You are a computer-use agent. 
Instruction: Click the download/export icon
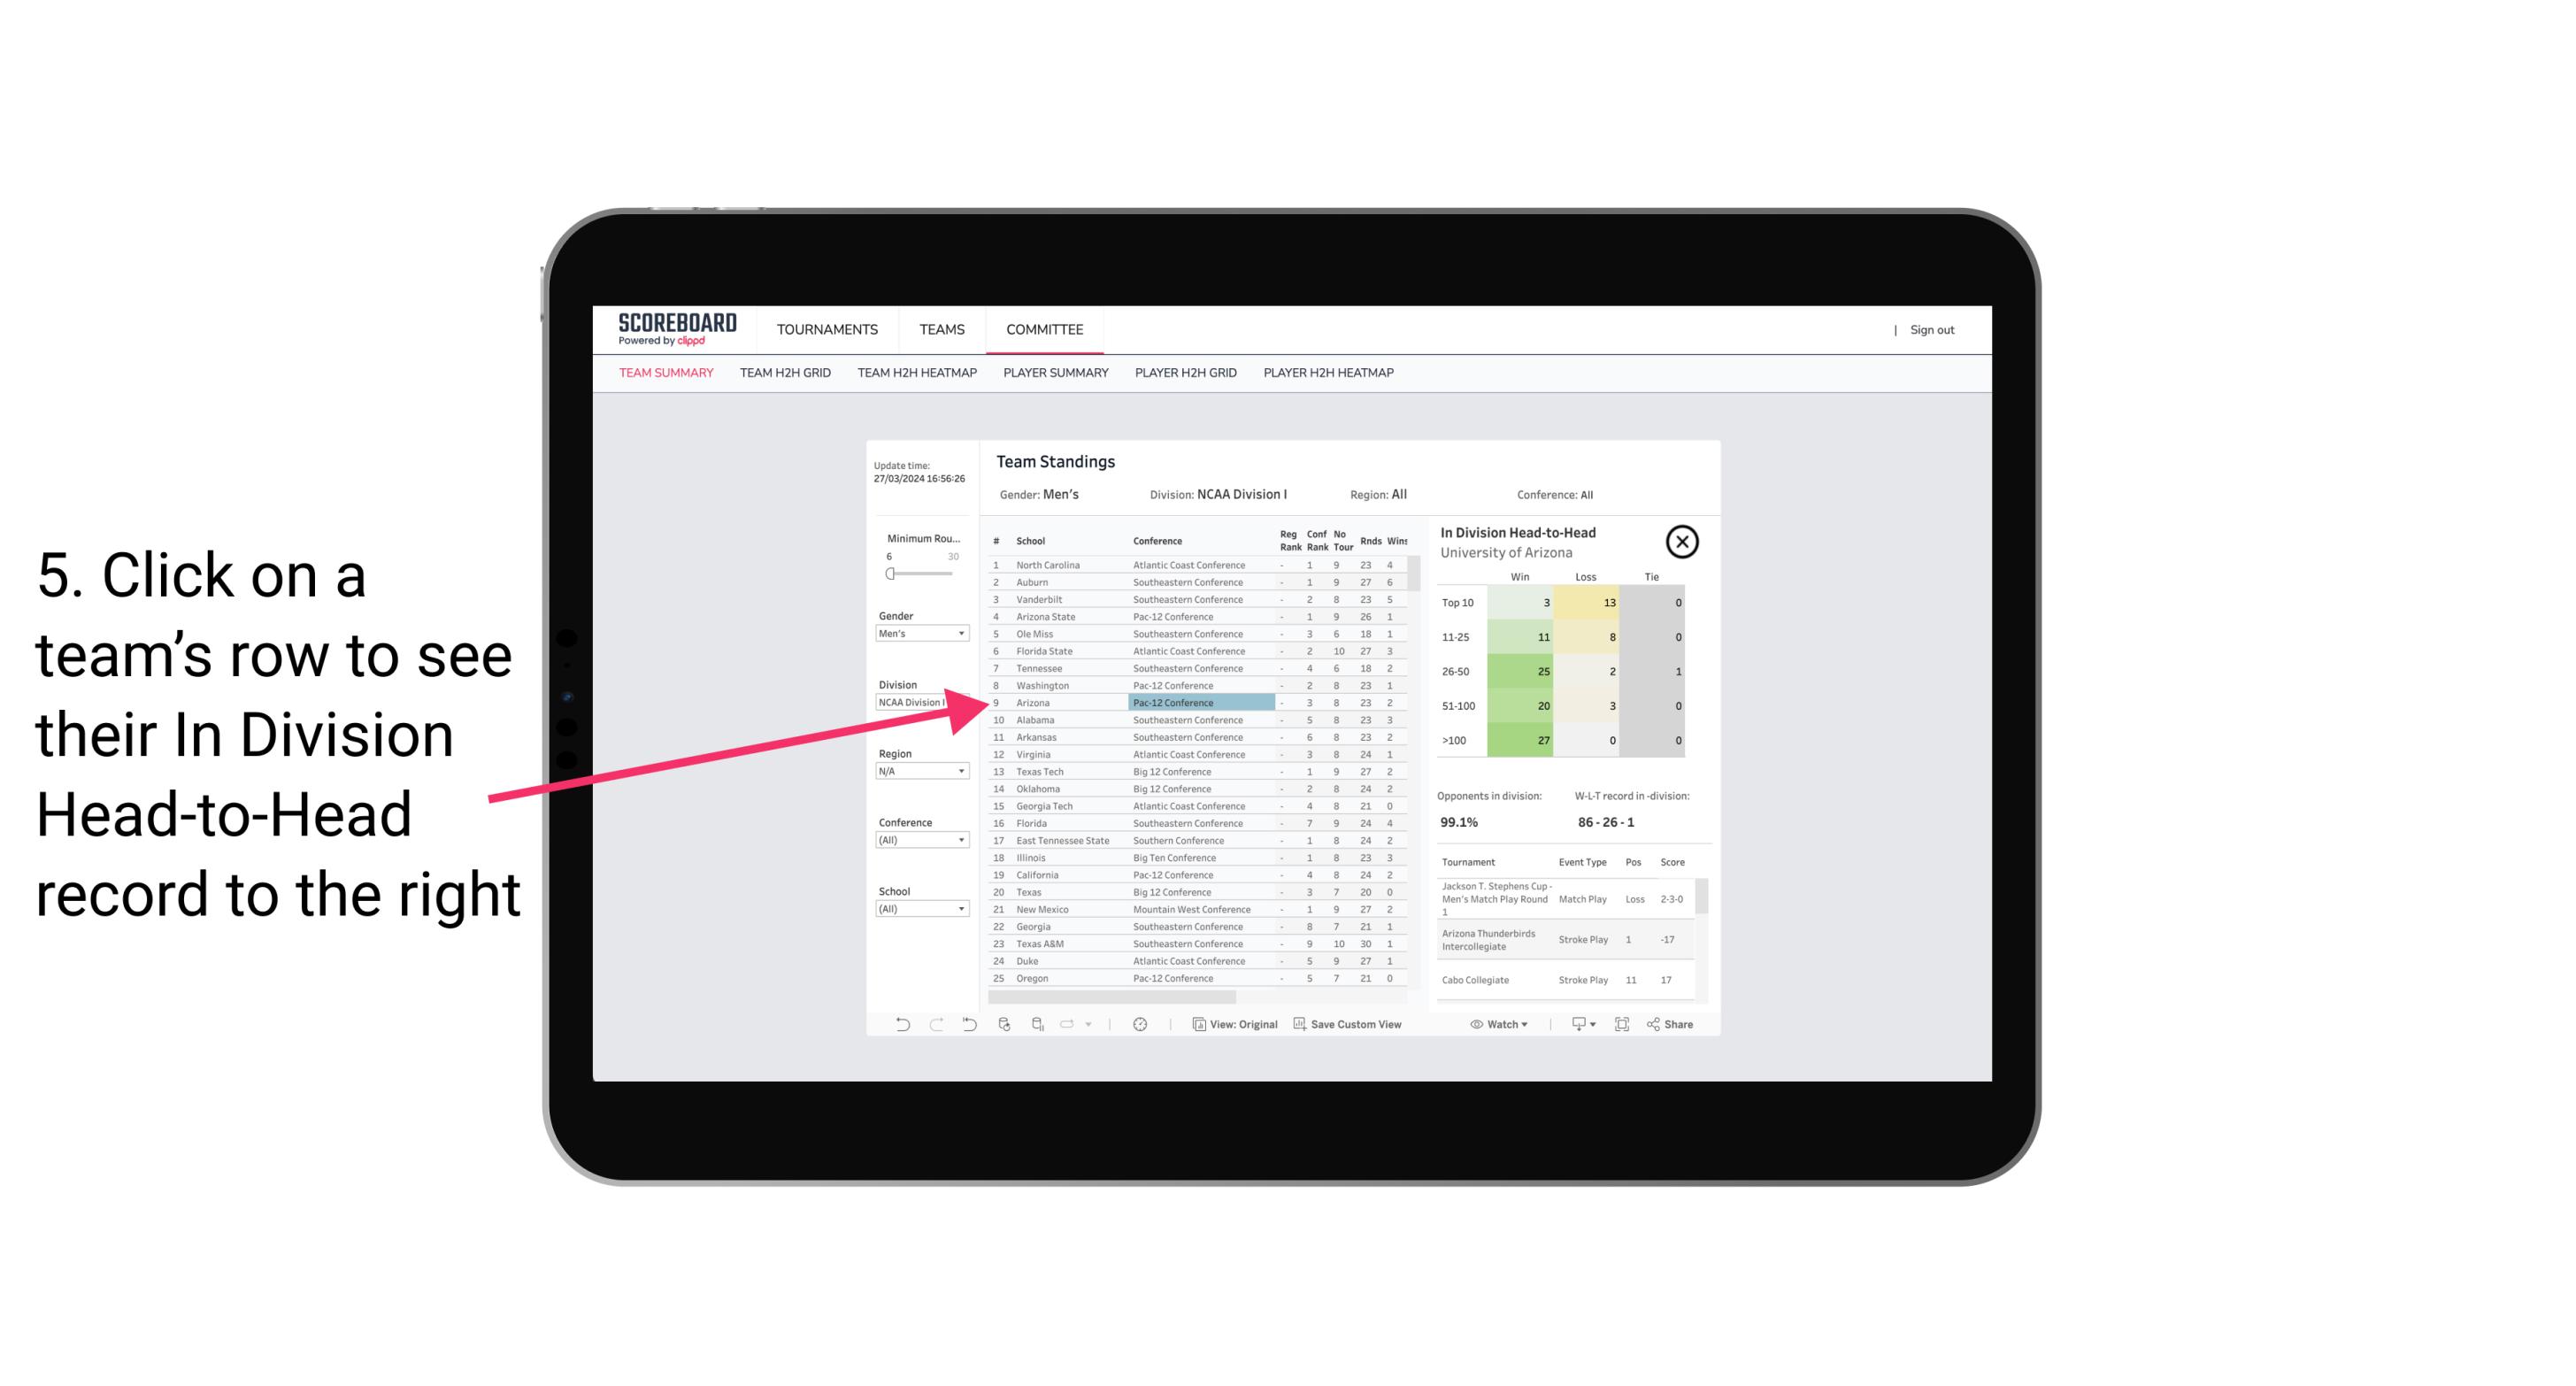pos(1574,1024)
